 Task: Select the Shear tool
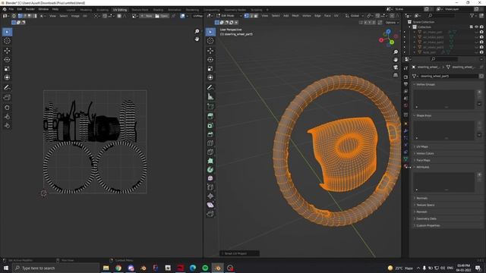[x=210, y=205]
